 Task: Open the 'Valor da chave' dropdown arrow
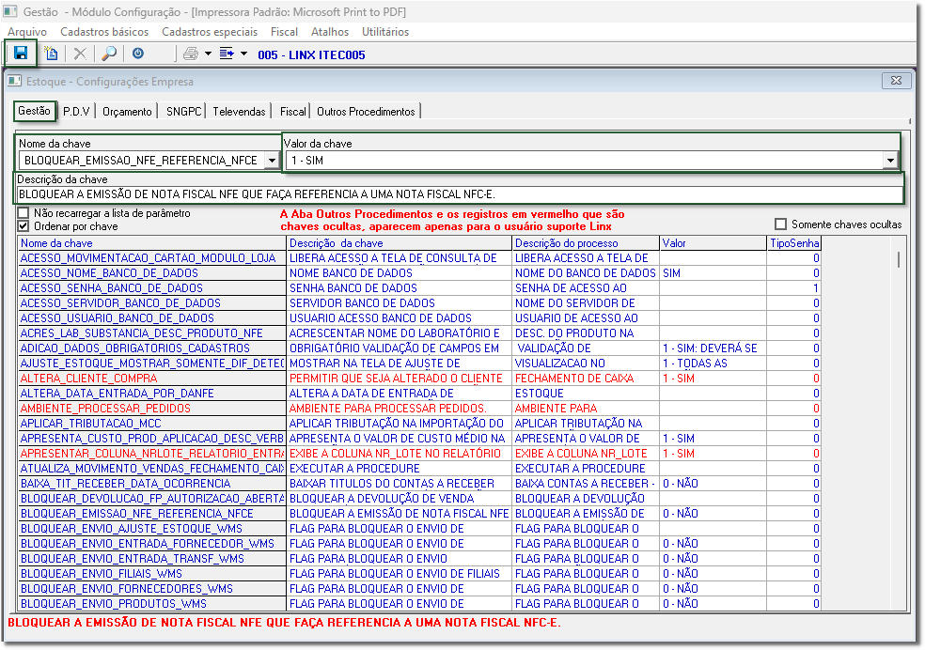point(889,161)
